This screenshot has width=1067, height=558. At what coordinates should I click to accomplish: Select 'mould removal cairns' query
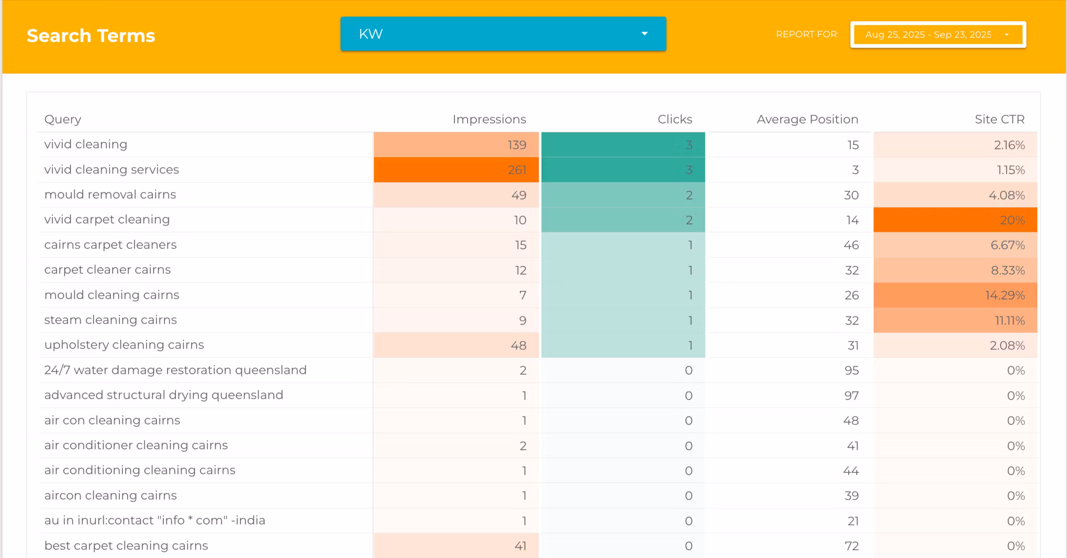110,195
